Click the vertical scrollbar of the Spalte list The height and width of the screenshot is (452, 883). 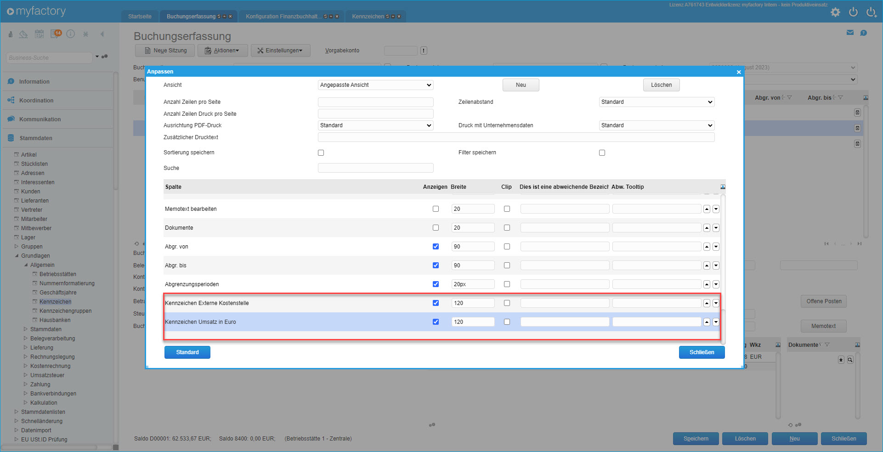coord(723,269)
